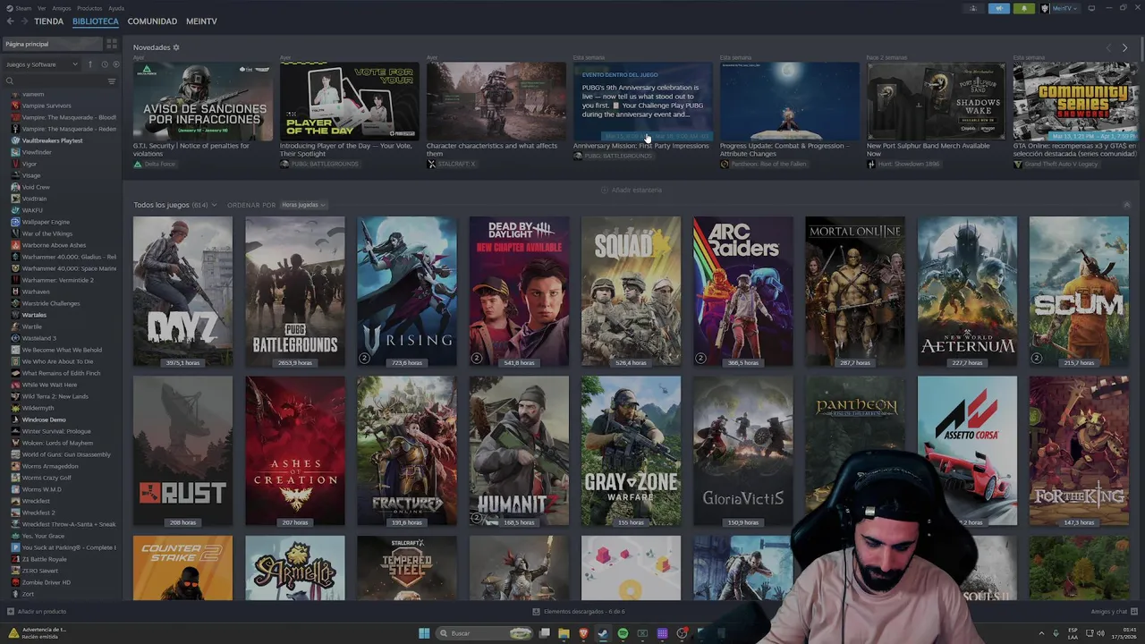Open Gray Zone Warfare cover

[631, 451]
